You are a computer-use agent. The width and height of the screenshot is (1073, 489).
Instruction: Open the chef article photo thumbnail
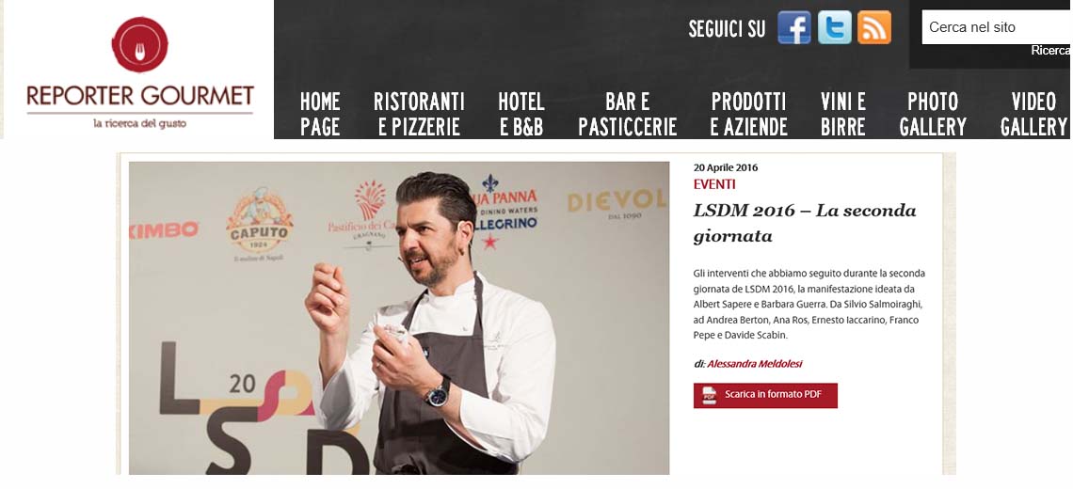[x=399, y=318]
